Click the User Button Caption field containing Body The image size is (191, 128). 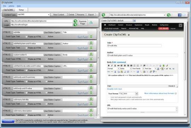click(75, 55)
